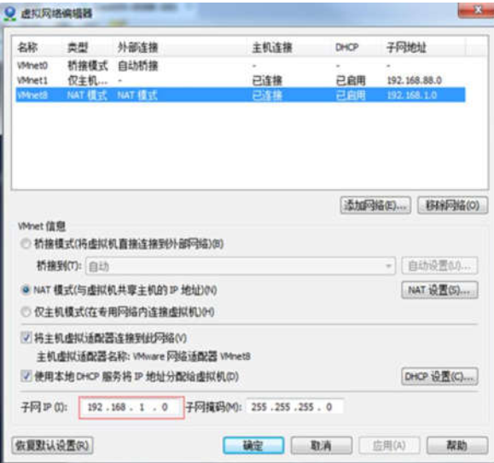Select 桥接模式 radio button
494x463 pixels.
(x=26, y=244)
